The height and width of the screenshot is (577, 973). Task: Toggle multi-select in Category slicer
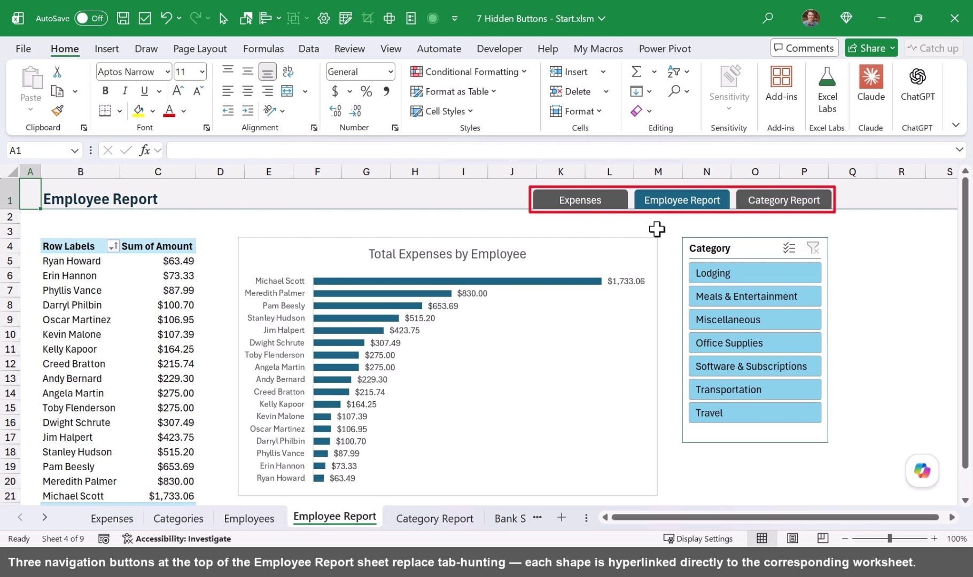coord(789,248)
